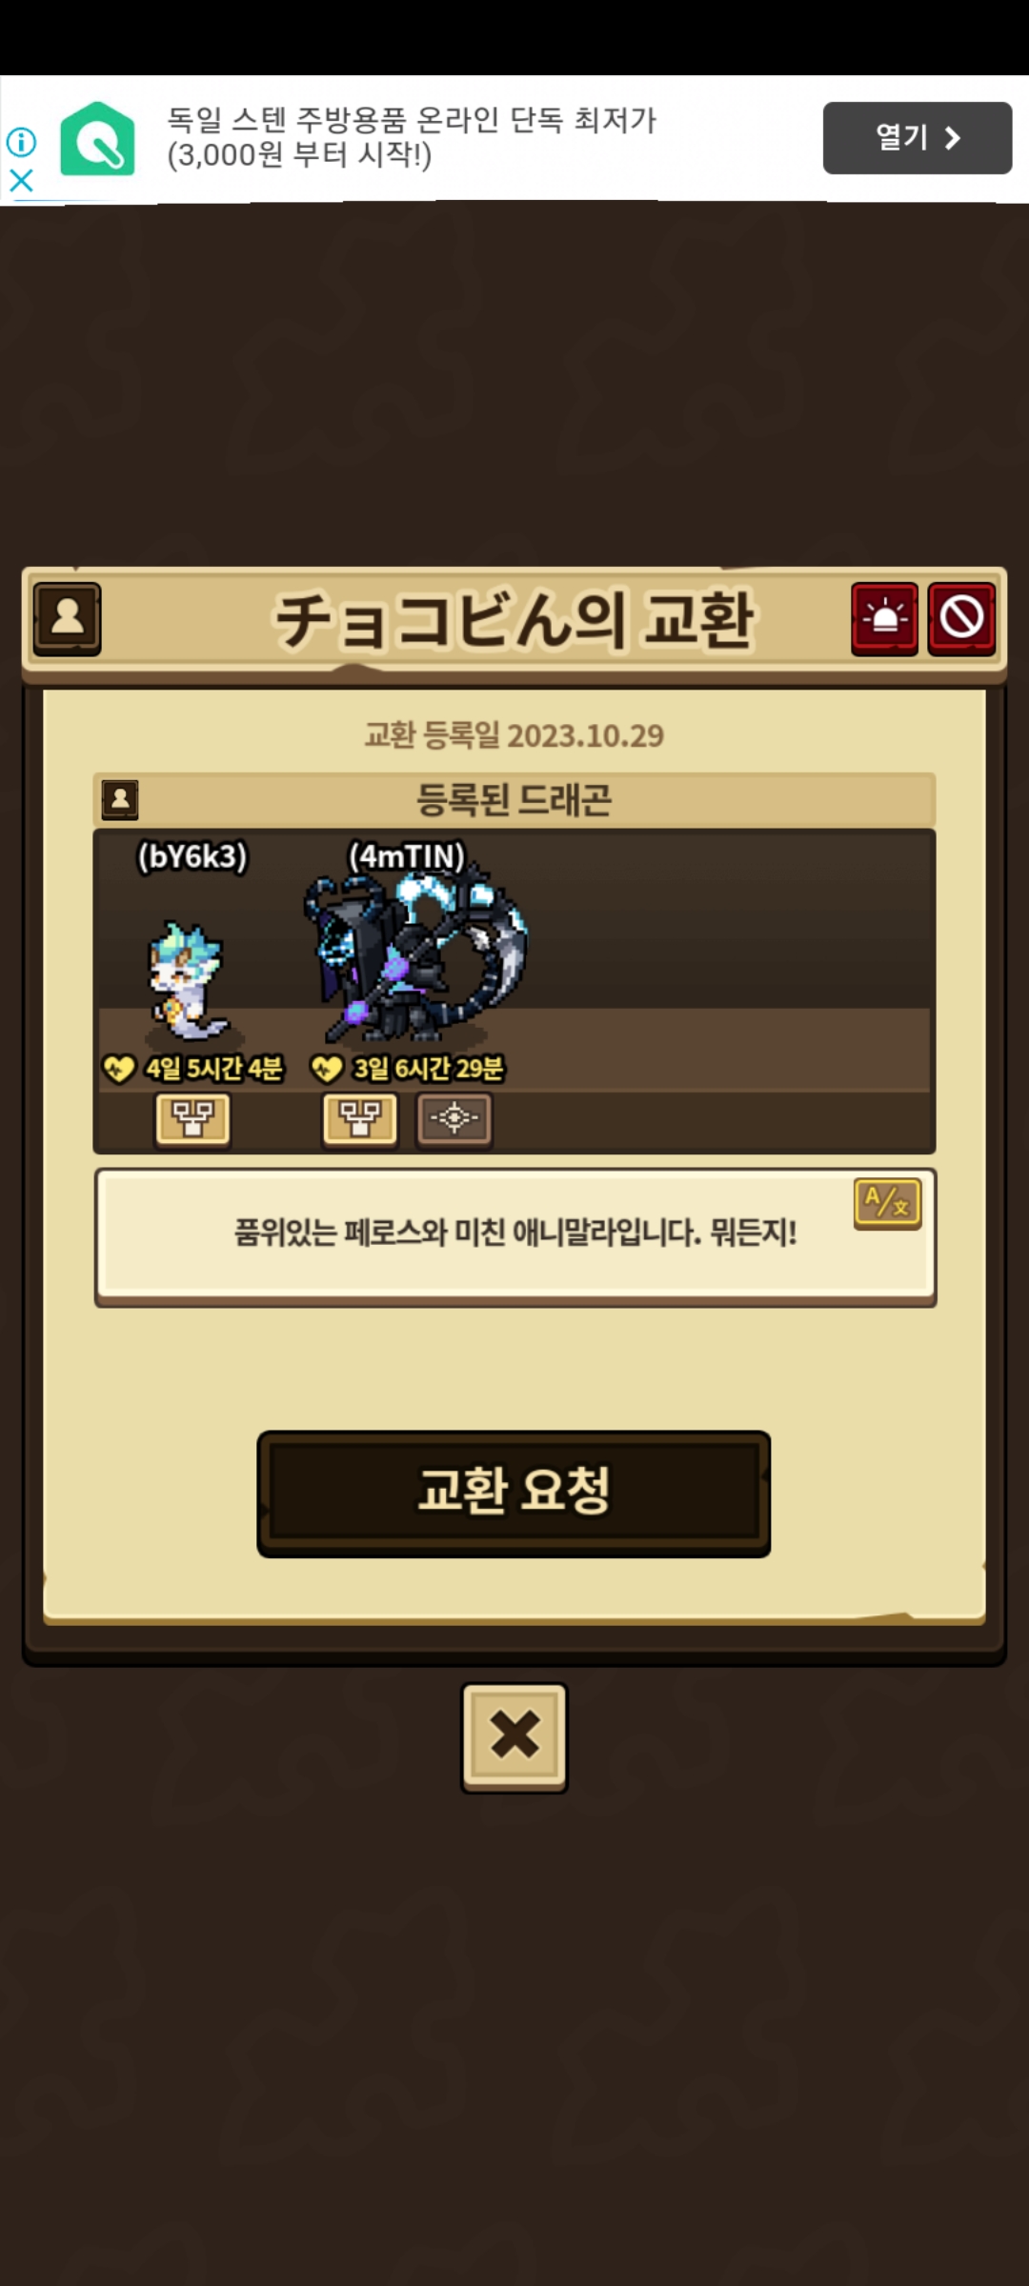Open the target details icon for dragon 4mTIN

pyautogui.click(x=454, y=1118)
